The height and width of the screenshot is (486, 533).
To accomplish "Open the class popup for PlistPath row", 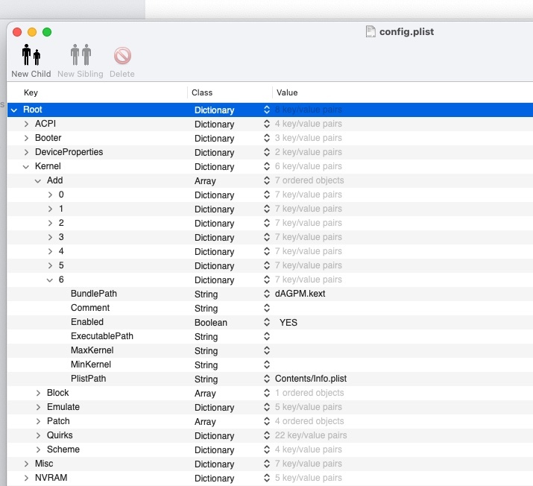I will (267, 379).
